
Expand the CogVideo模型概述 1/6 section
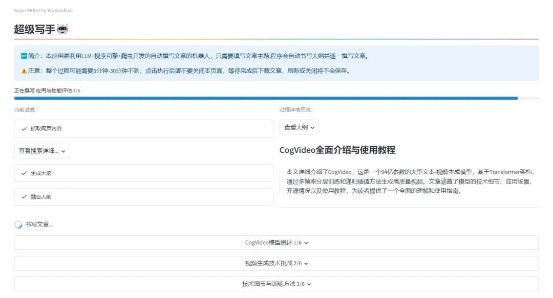point(276,243)
